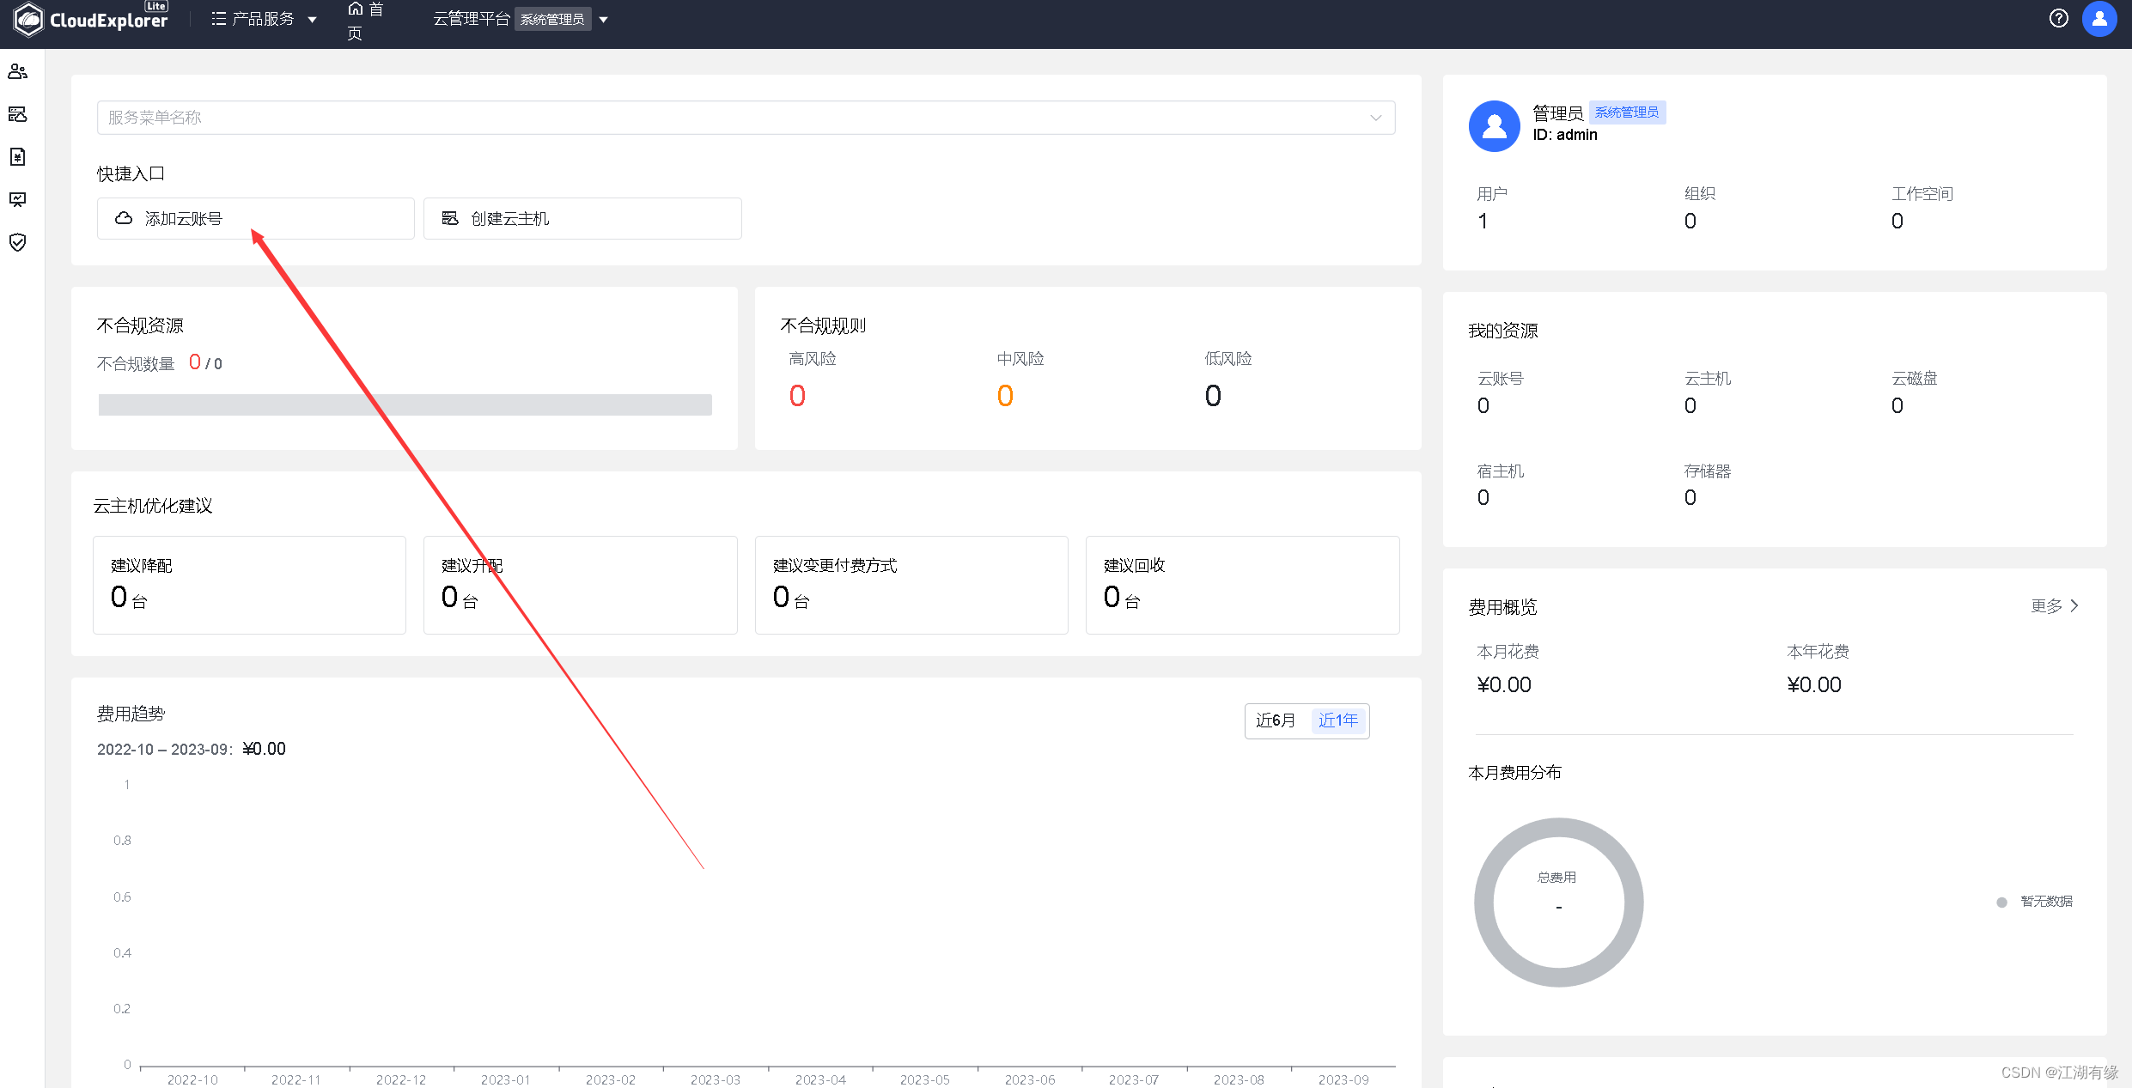Click the 组织 count in profile card

(1690, 222)
